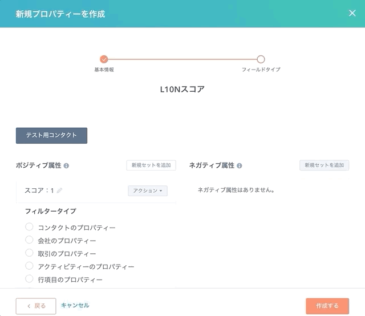Select アクティビティーのプロパティー radio option
Viewport: 365px width, 316px height.
point(29,266)
